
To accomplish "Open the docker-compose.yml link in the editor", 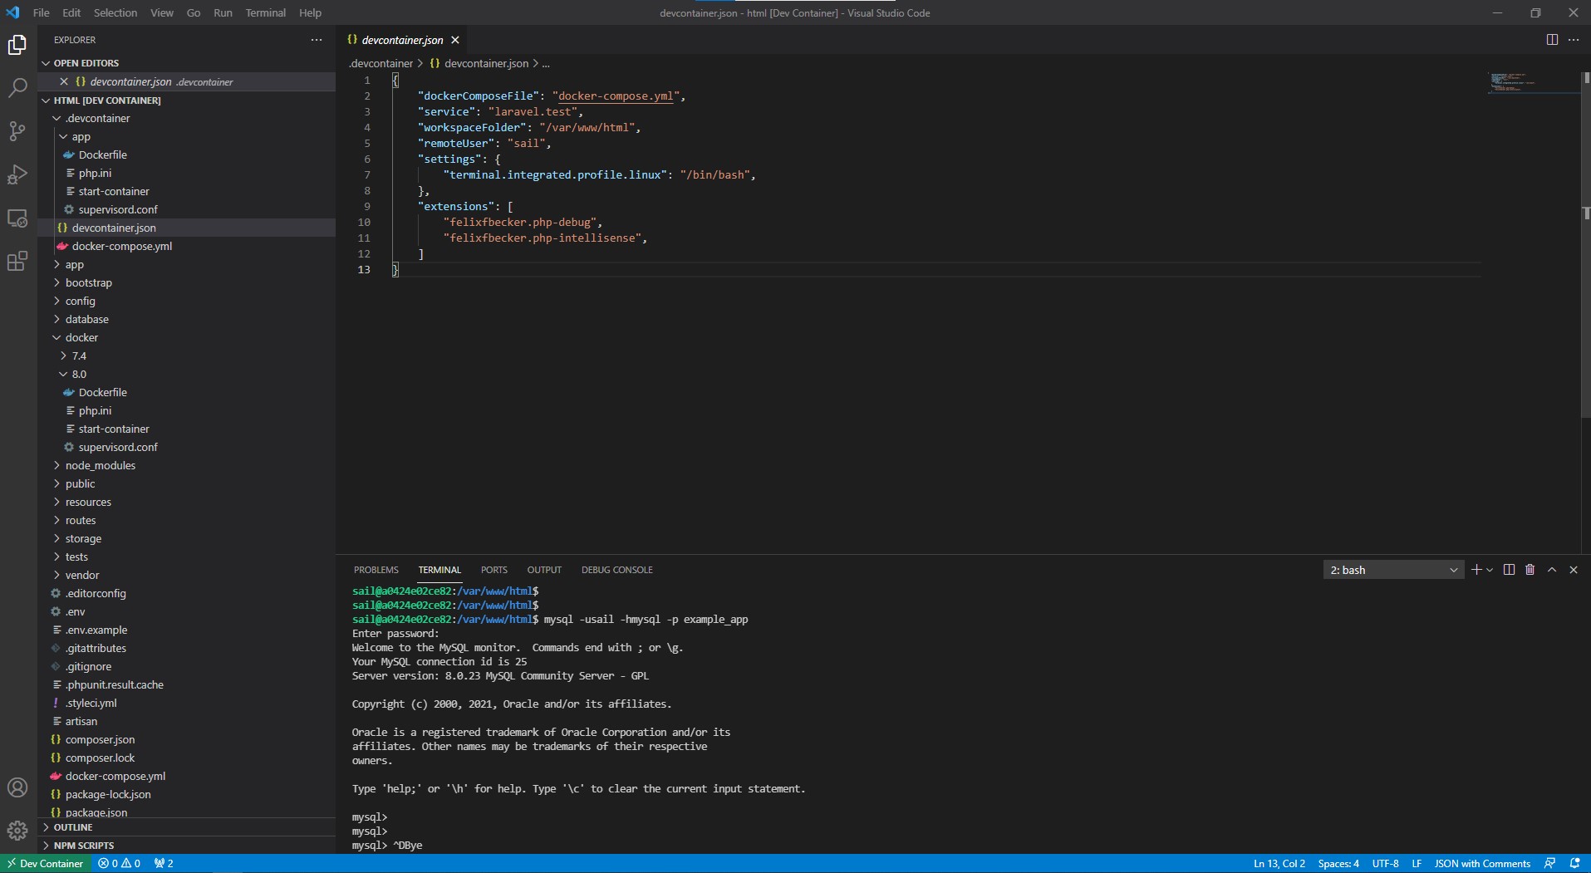I will [616, 96].
